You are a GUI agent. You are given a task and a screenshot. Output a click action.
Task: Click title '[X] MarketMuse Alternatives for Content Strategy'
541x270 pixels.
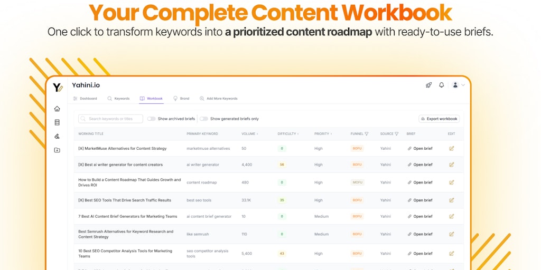coord(123,148)
